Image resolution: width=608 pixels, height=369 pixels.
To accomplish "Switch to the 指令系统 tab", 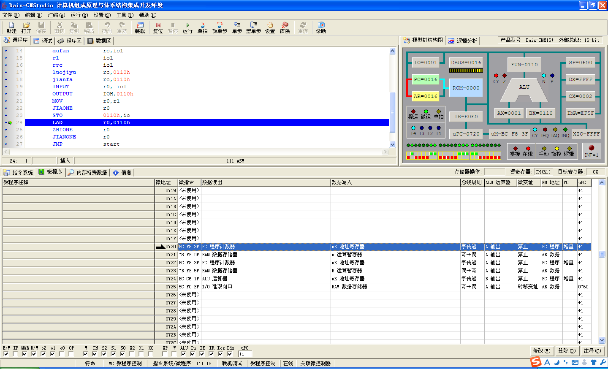I will (x=18, y=172).
